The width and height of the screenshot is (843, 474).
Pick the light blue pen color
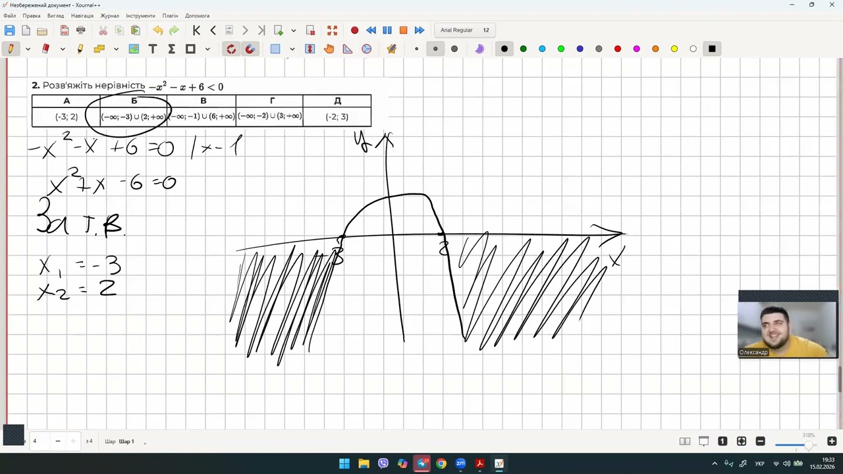(542, 49)
